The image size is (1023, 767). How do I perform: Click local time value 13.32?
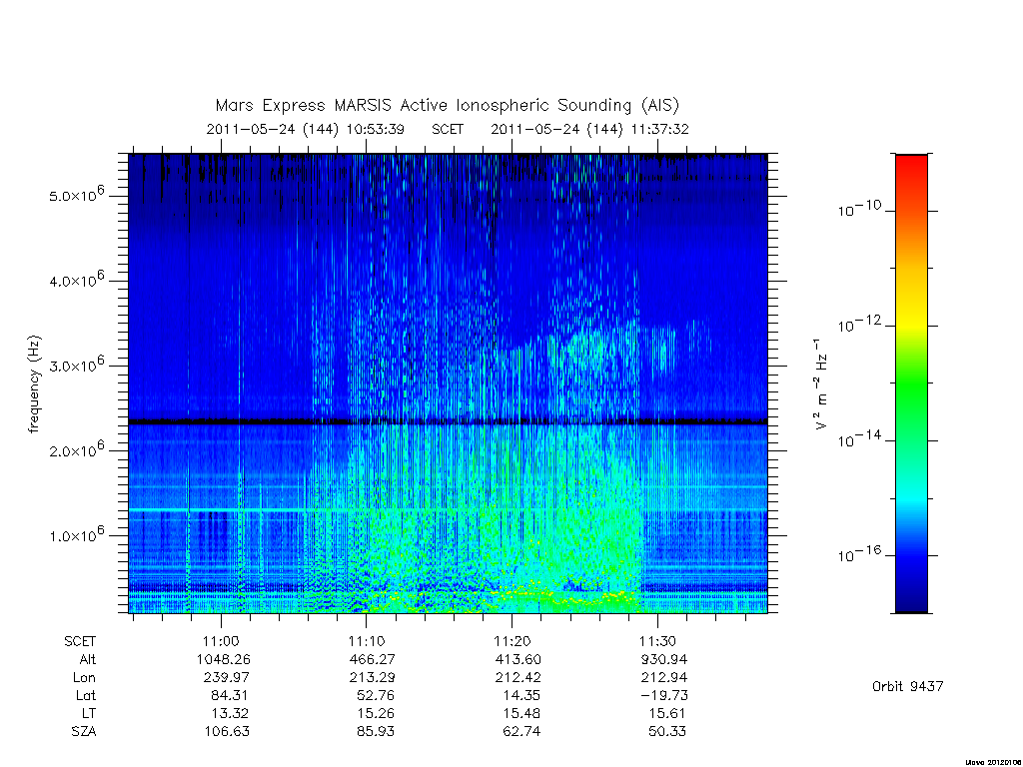(230, 713)
